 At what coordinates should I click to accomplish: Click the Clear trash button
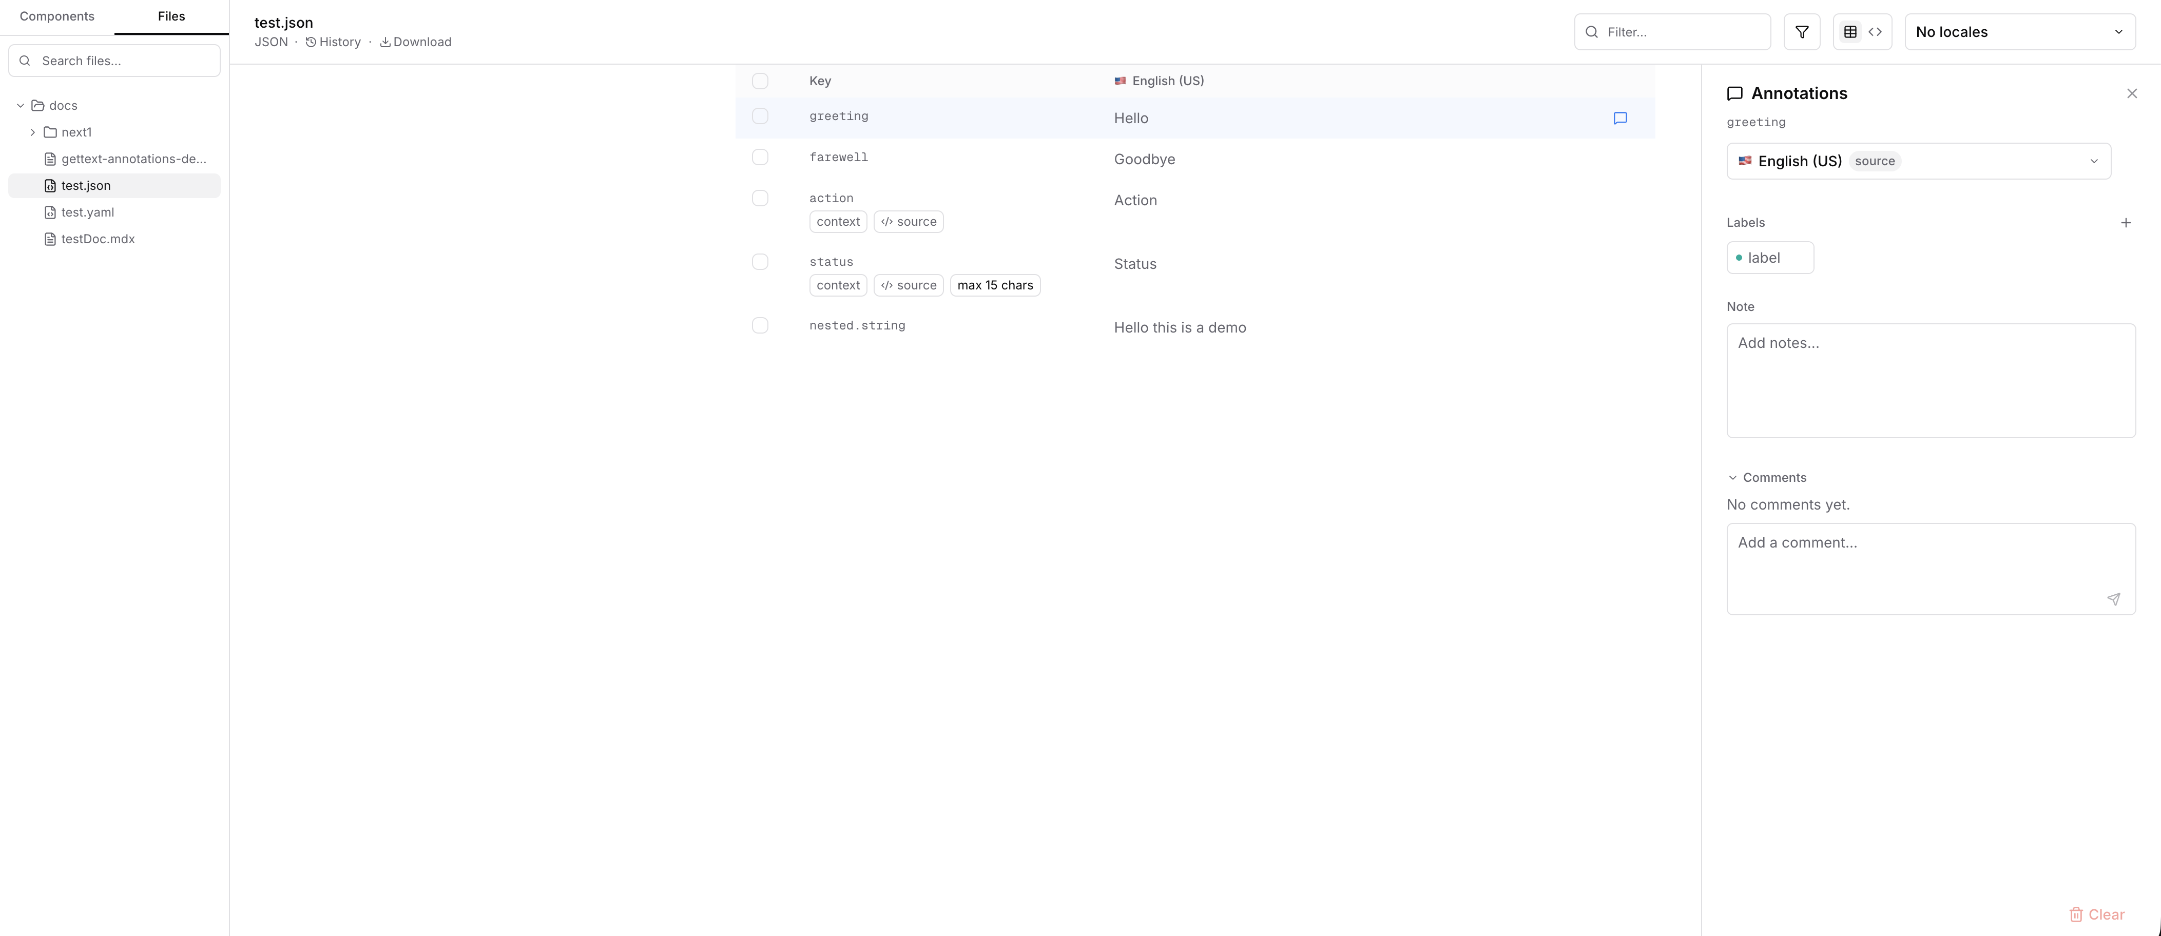click(x=2096, y=914)
